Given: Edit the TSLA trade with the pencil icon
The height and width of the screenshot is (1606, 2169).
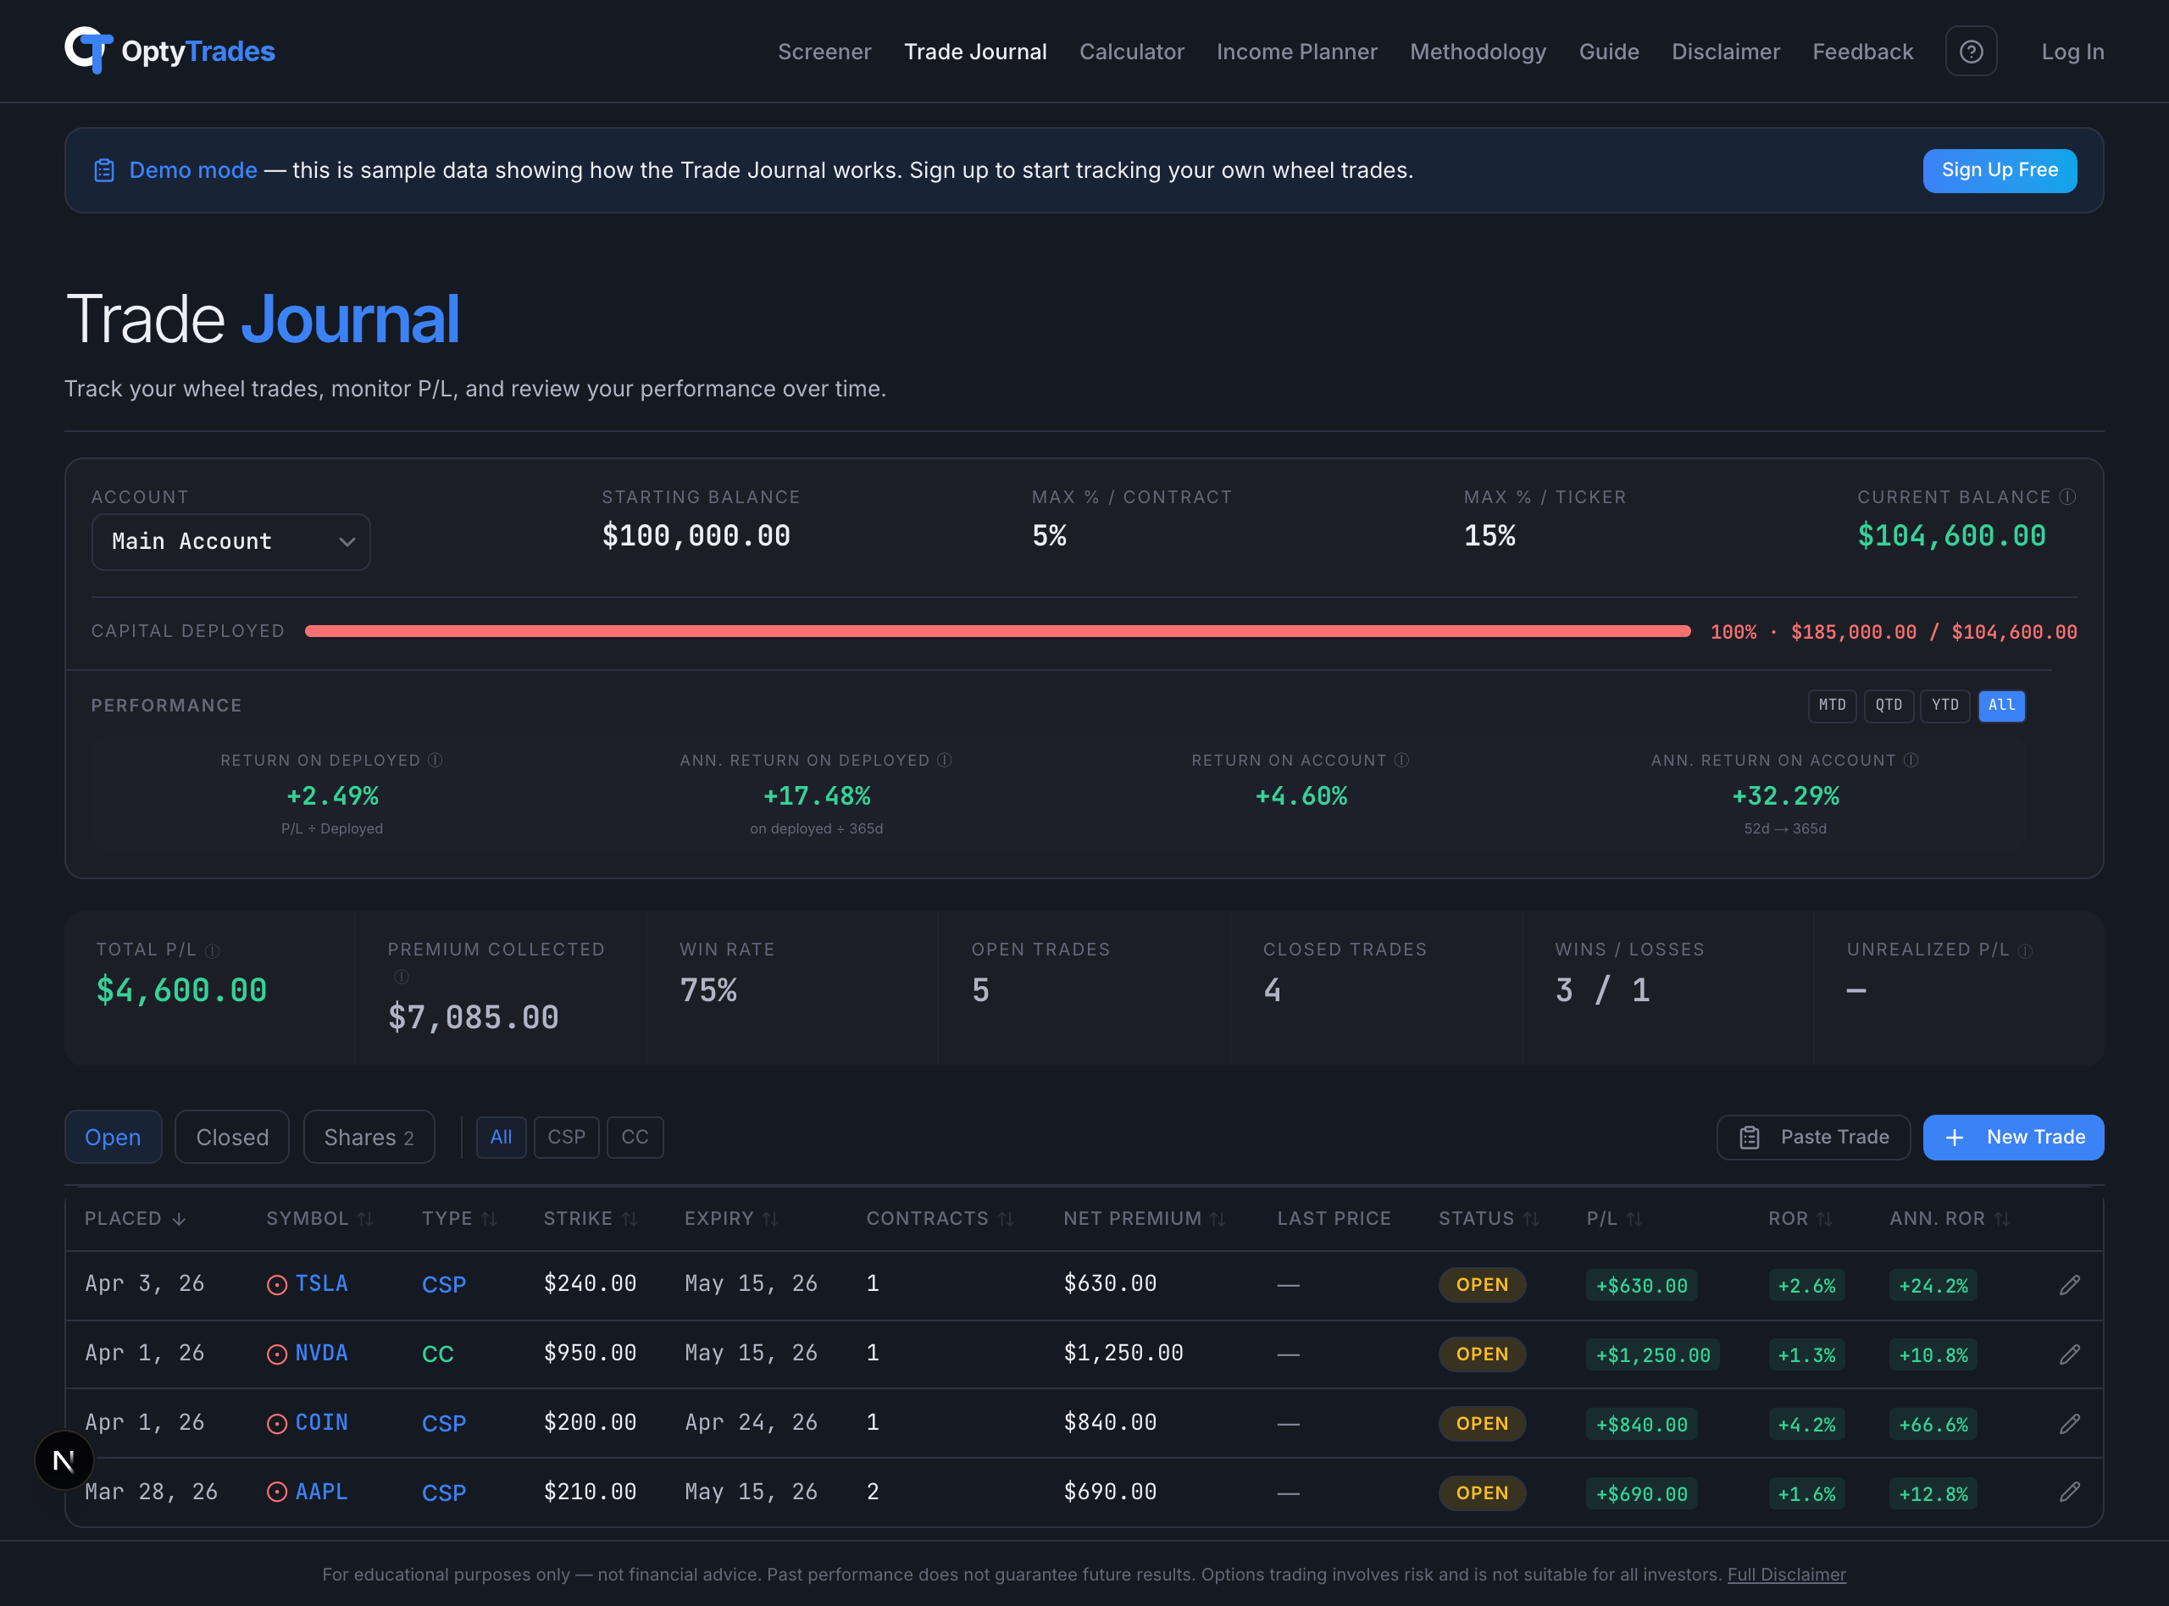Looking at the screenshot, I should (x=2069, y=1284).
